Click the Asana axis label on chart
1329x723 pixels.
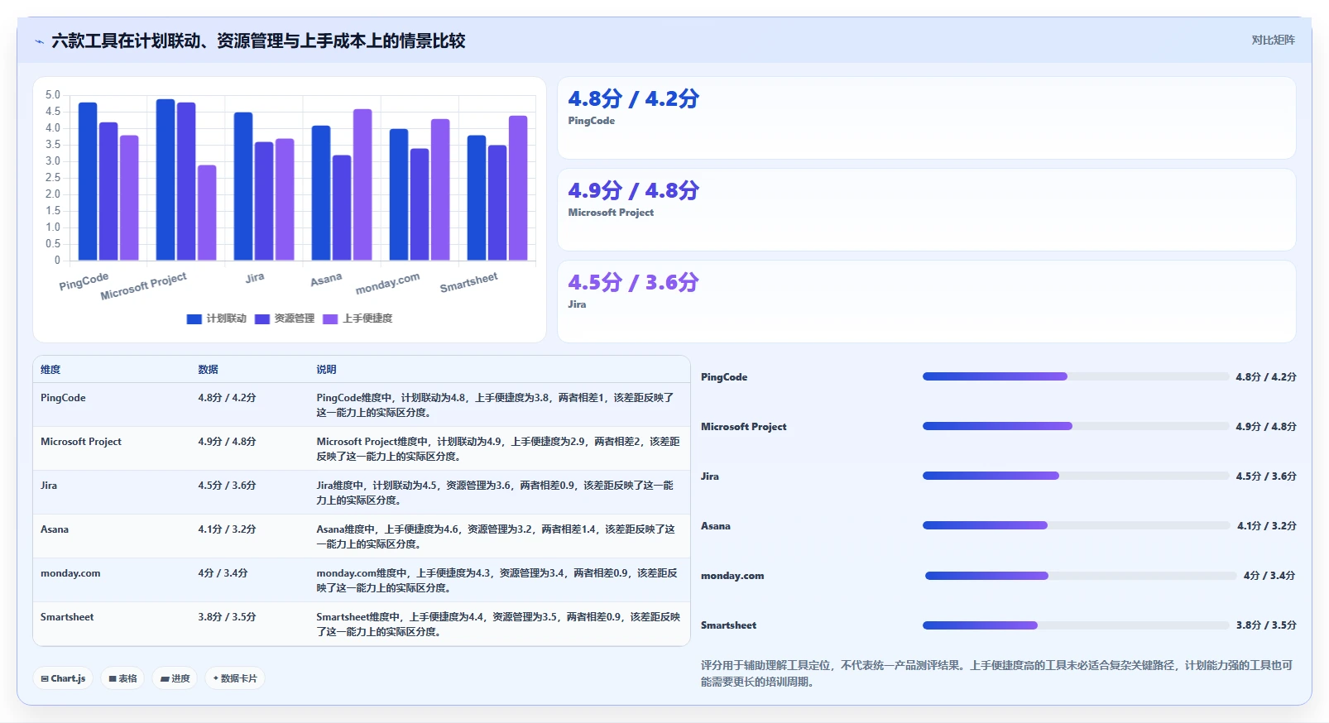tap(326, 280)
